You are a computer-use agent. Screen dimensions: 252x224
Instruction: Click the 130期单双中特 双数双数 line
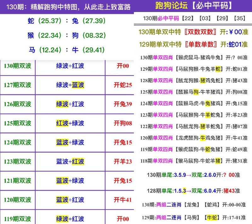[193, 32]
